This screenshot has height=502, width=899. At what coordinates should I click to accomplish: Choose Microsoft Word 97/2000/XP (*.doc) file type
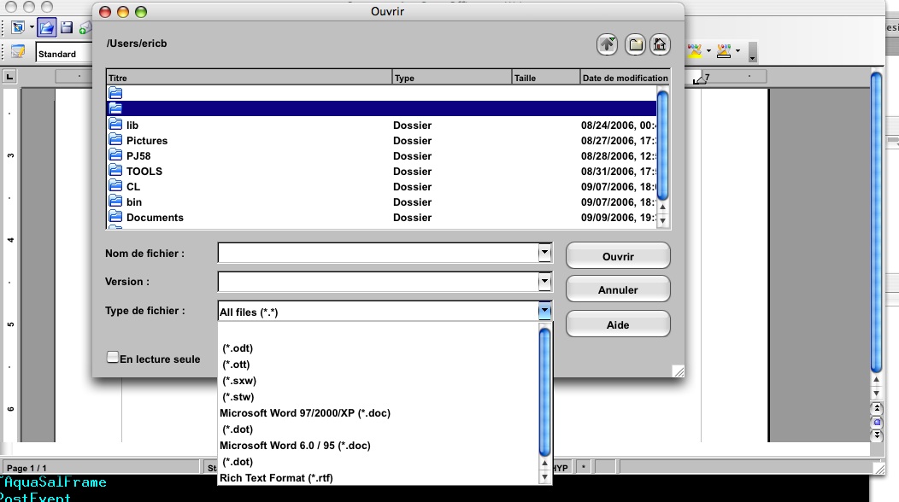pos(304,413)
